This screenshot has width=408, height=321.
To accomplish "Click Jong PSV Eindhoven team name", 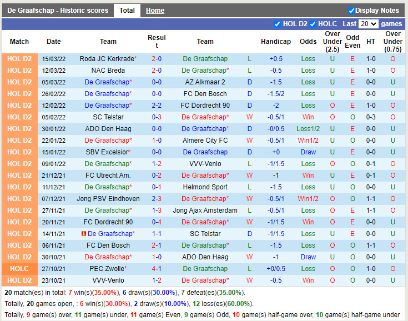I will [x=108, y=199].
